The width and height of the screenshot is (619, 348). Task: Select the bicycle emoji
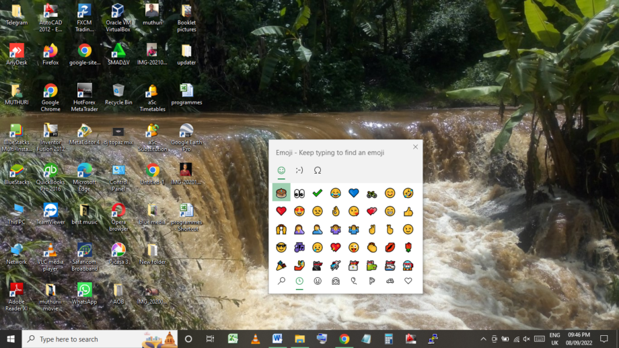pos(372,193)
